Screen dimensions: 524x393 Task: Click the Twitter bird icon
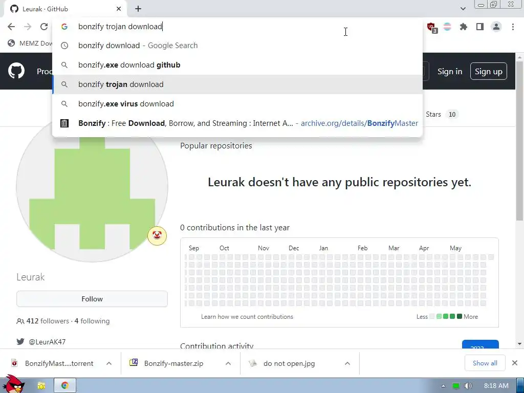point(20,341)
